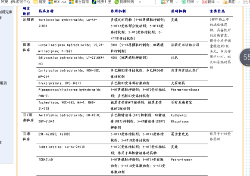
Task: Open the 电台指南 bookmark
Action: coord(79,2)
